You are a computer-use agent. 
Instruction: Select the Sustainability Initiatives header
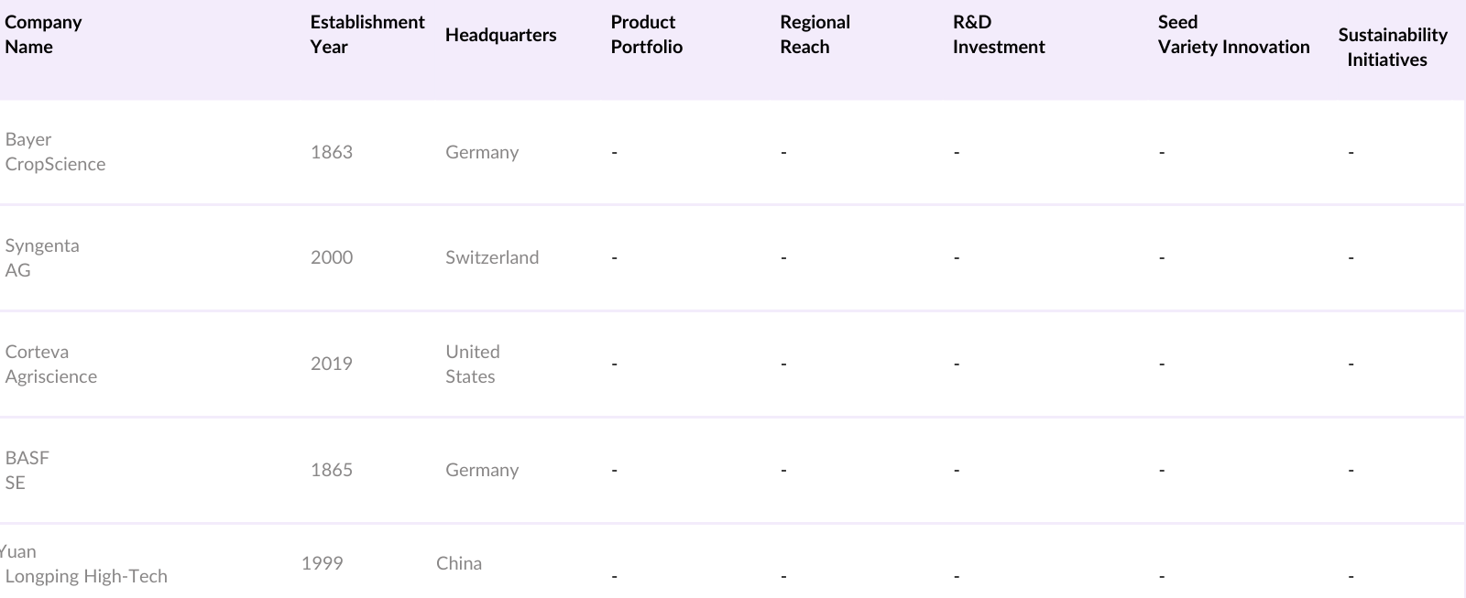pyautogui.click(x=1392, y=47)
